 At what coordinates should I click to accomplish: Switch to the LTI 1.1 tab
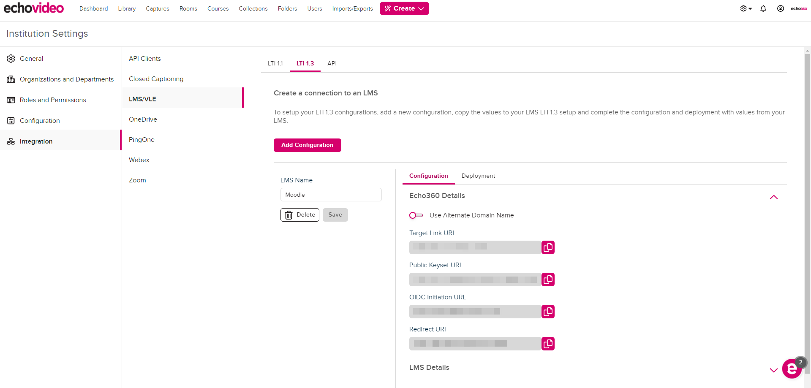point(275,63)
